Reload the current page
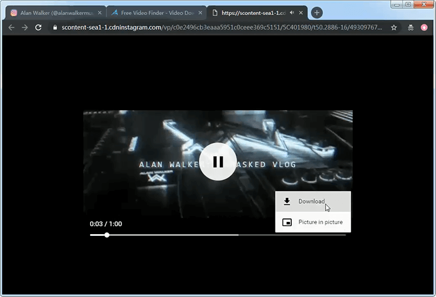Viewport: 436px width, 297px height. 38,27
